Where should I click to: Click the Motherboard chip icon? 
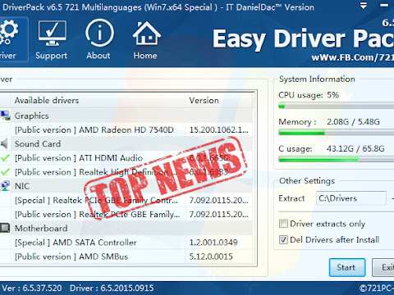[5, 228]
